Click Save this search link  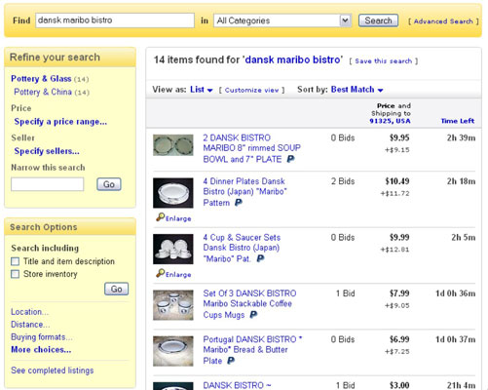[384, 60]
